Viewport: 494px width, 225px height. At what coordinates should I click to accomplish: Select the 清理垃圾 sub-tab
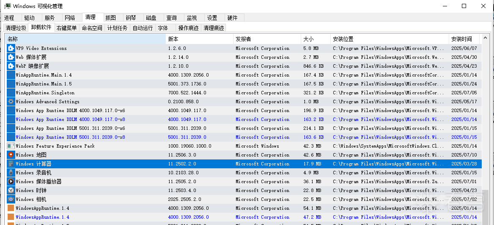(16, 28)
